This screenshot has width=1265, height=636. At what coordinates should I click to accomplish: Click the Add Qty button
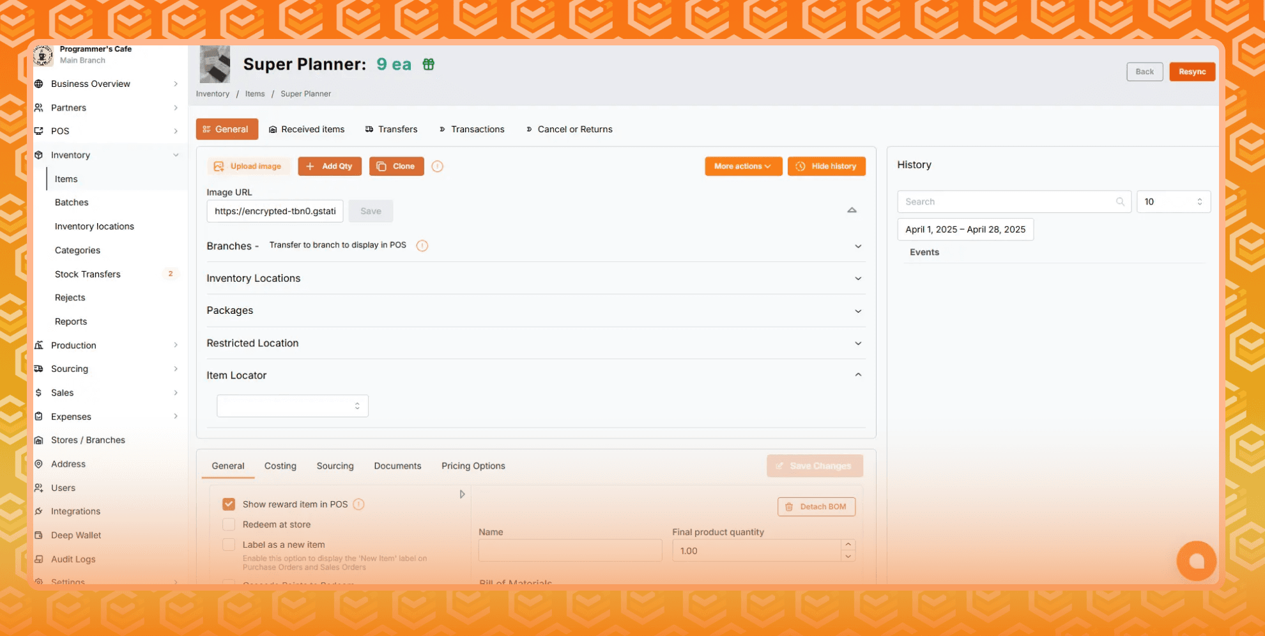329,166
